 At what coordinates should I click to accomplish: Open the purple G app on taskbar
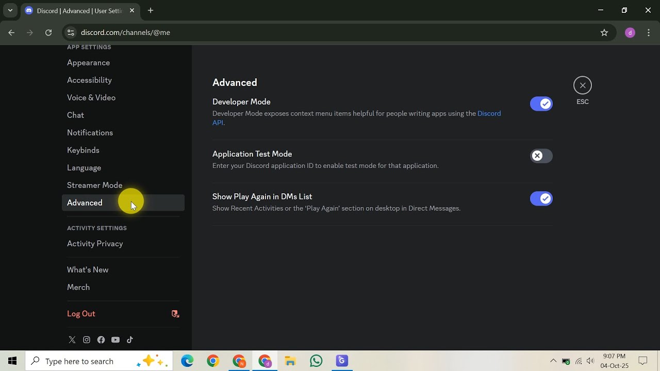(342, 361)
